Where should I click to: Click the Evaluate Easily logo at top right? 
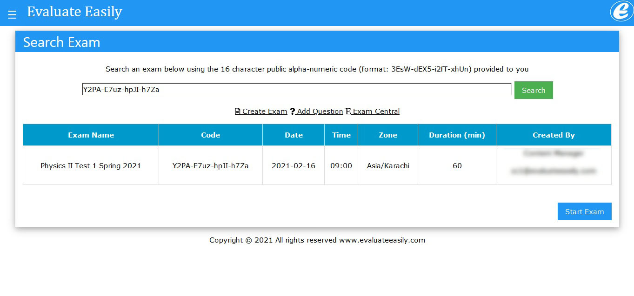point(621,11)
